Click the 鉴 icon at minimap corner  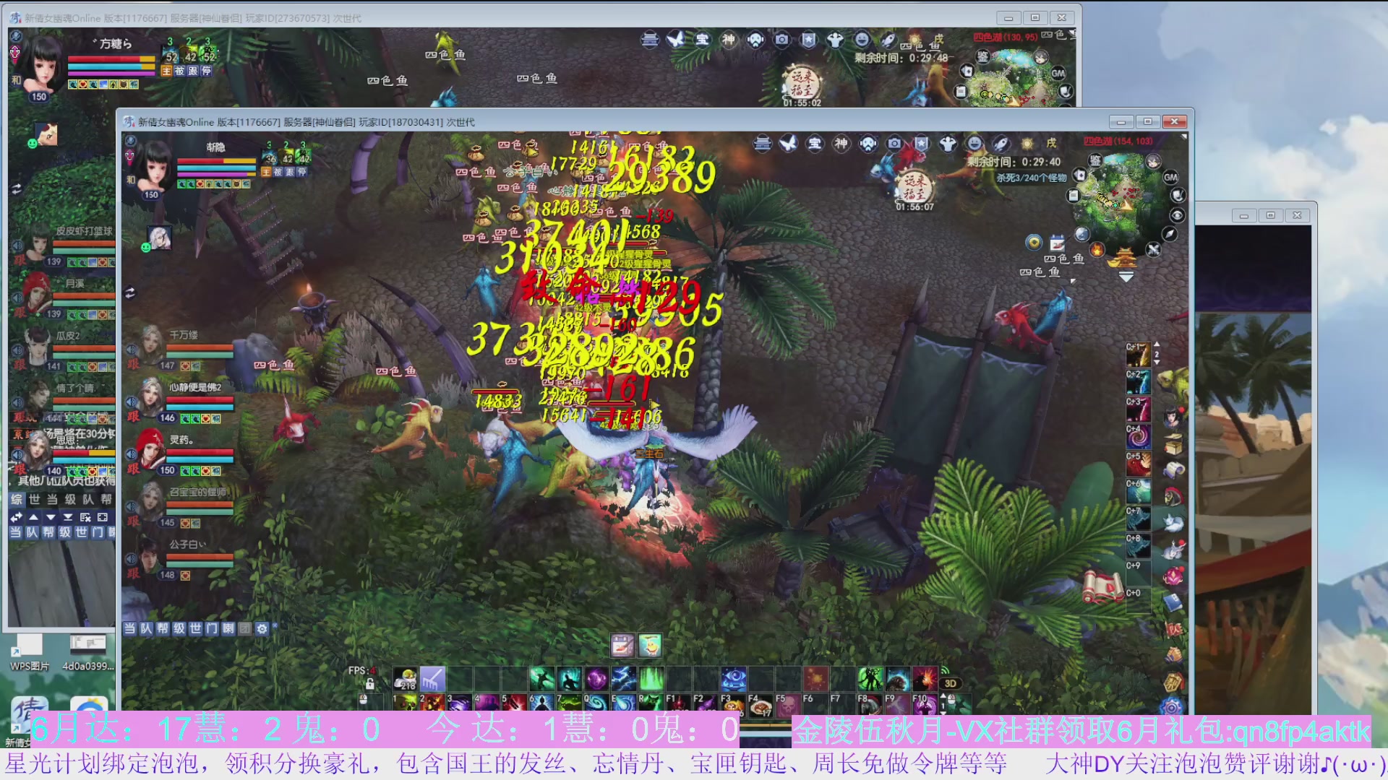click(1094, 160)
